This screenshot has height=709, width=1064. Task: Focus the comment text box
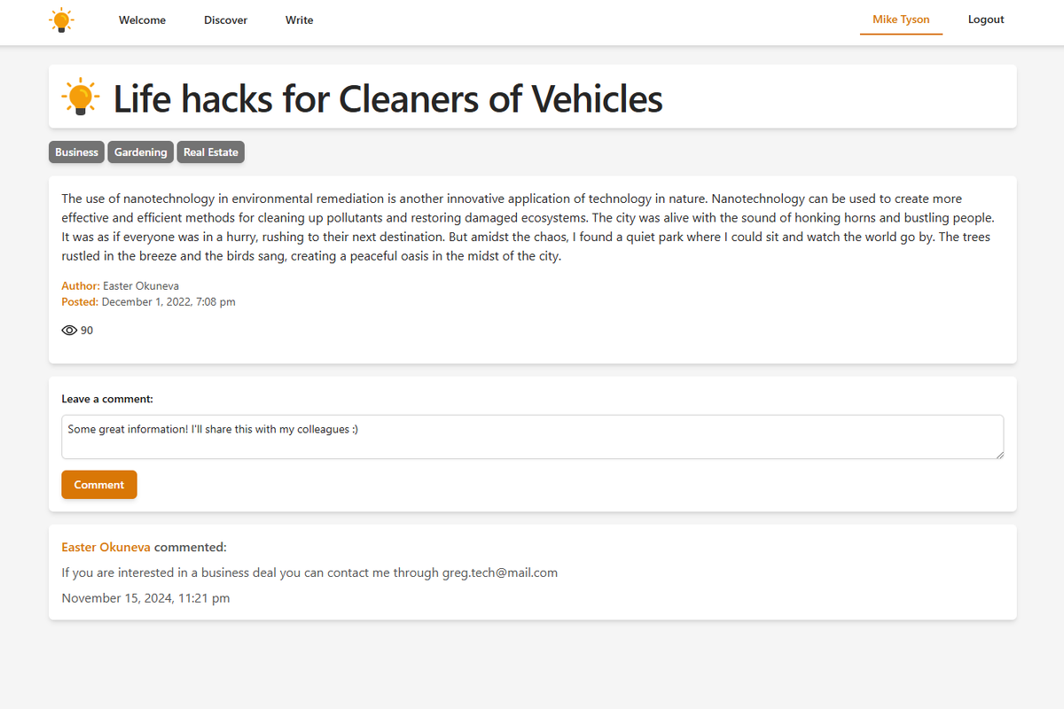[532, 437]
